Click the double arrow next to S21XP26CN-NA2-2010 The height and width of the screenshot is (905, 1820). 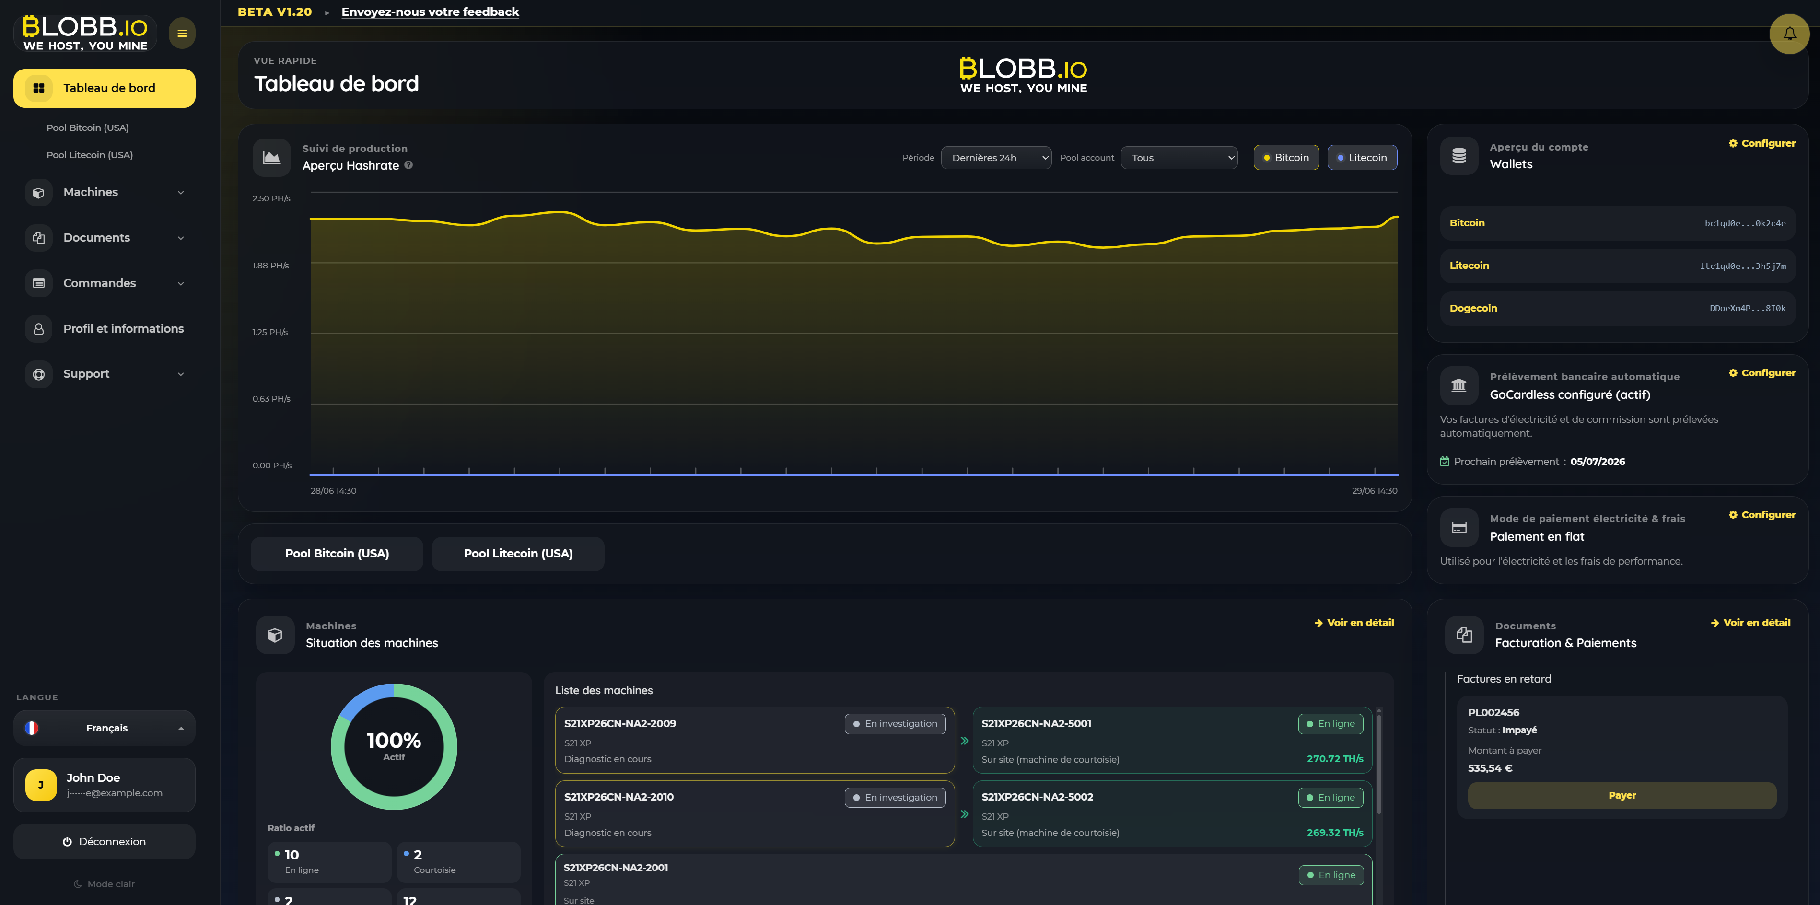click(x=964, y=814)
